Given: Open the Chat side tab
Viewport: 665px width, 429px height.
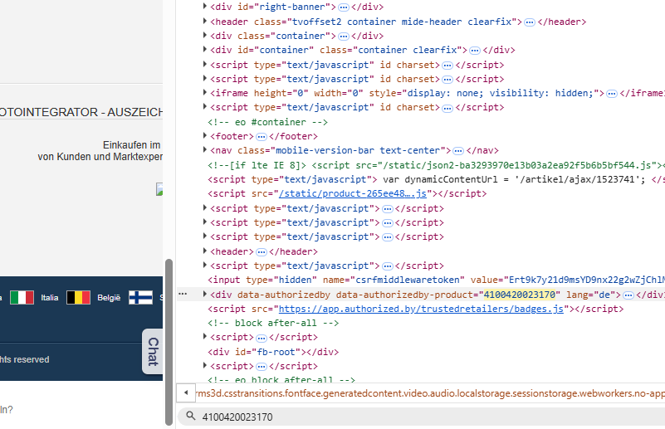Looking at the screenshot, I should pyautogui.click(x=153, y=352).
